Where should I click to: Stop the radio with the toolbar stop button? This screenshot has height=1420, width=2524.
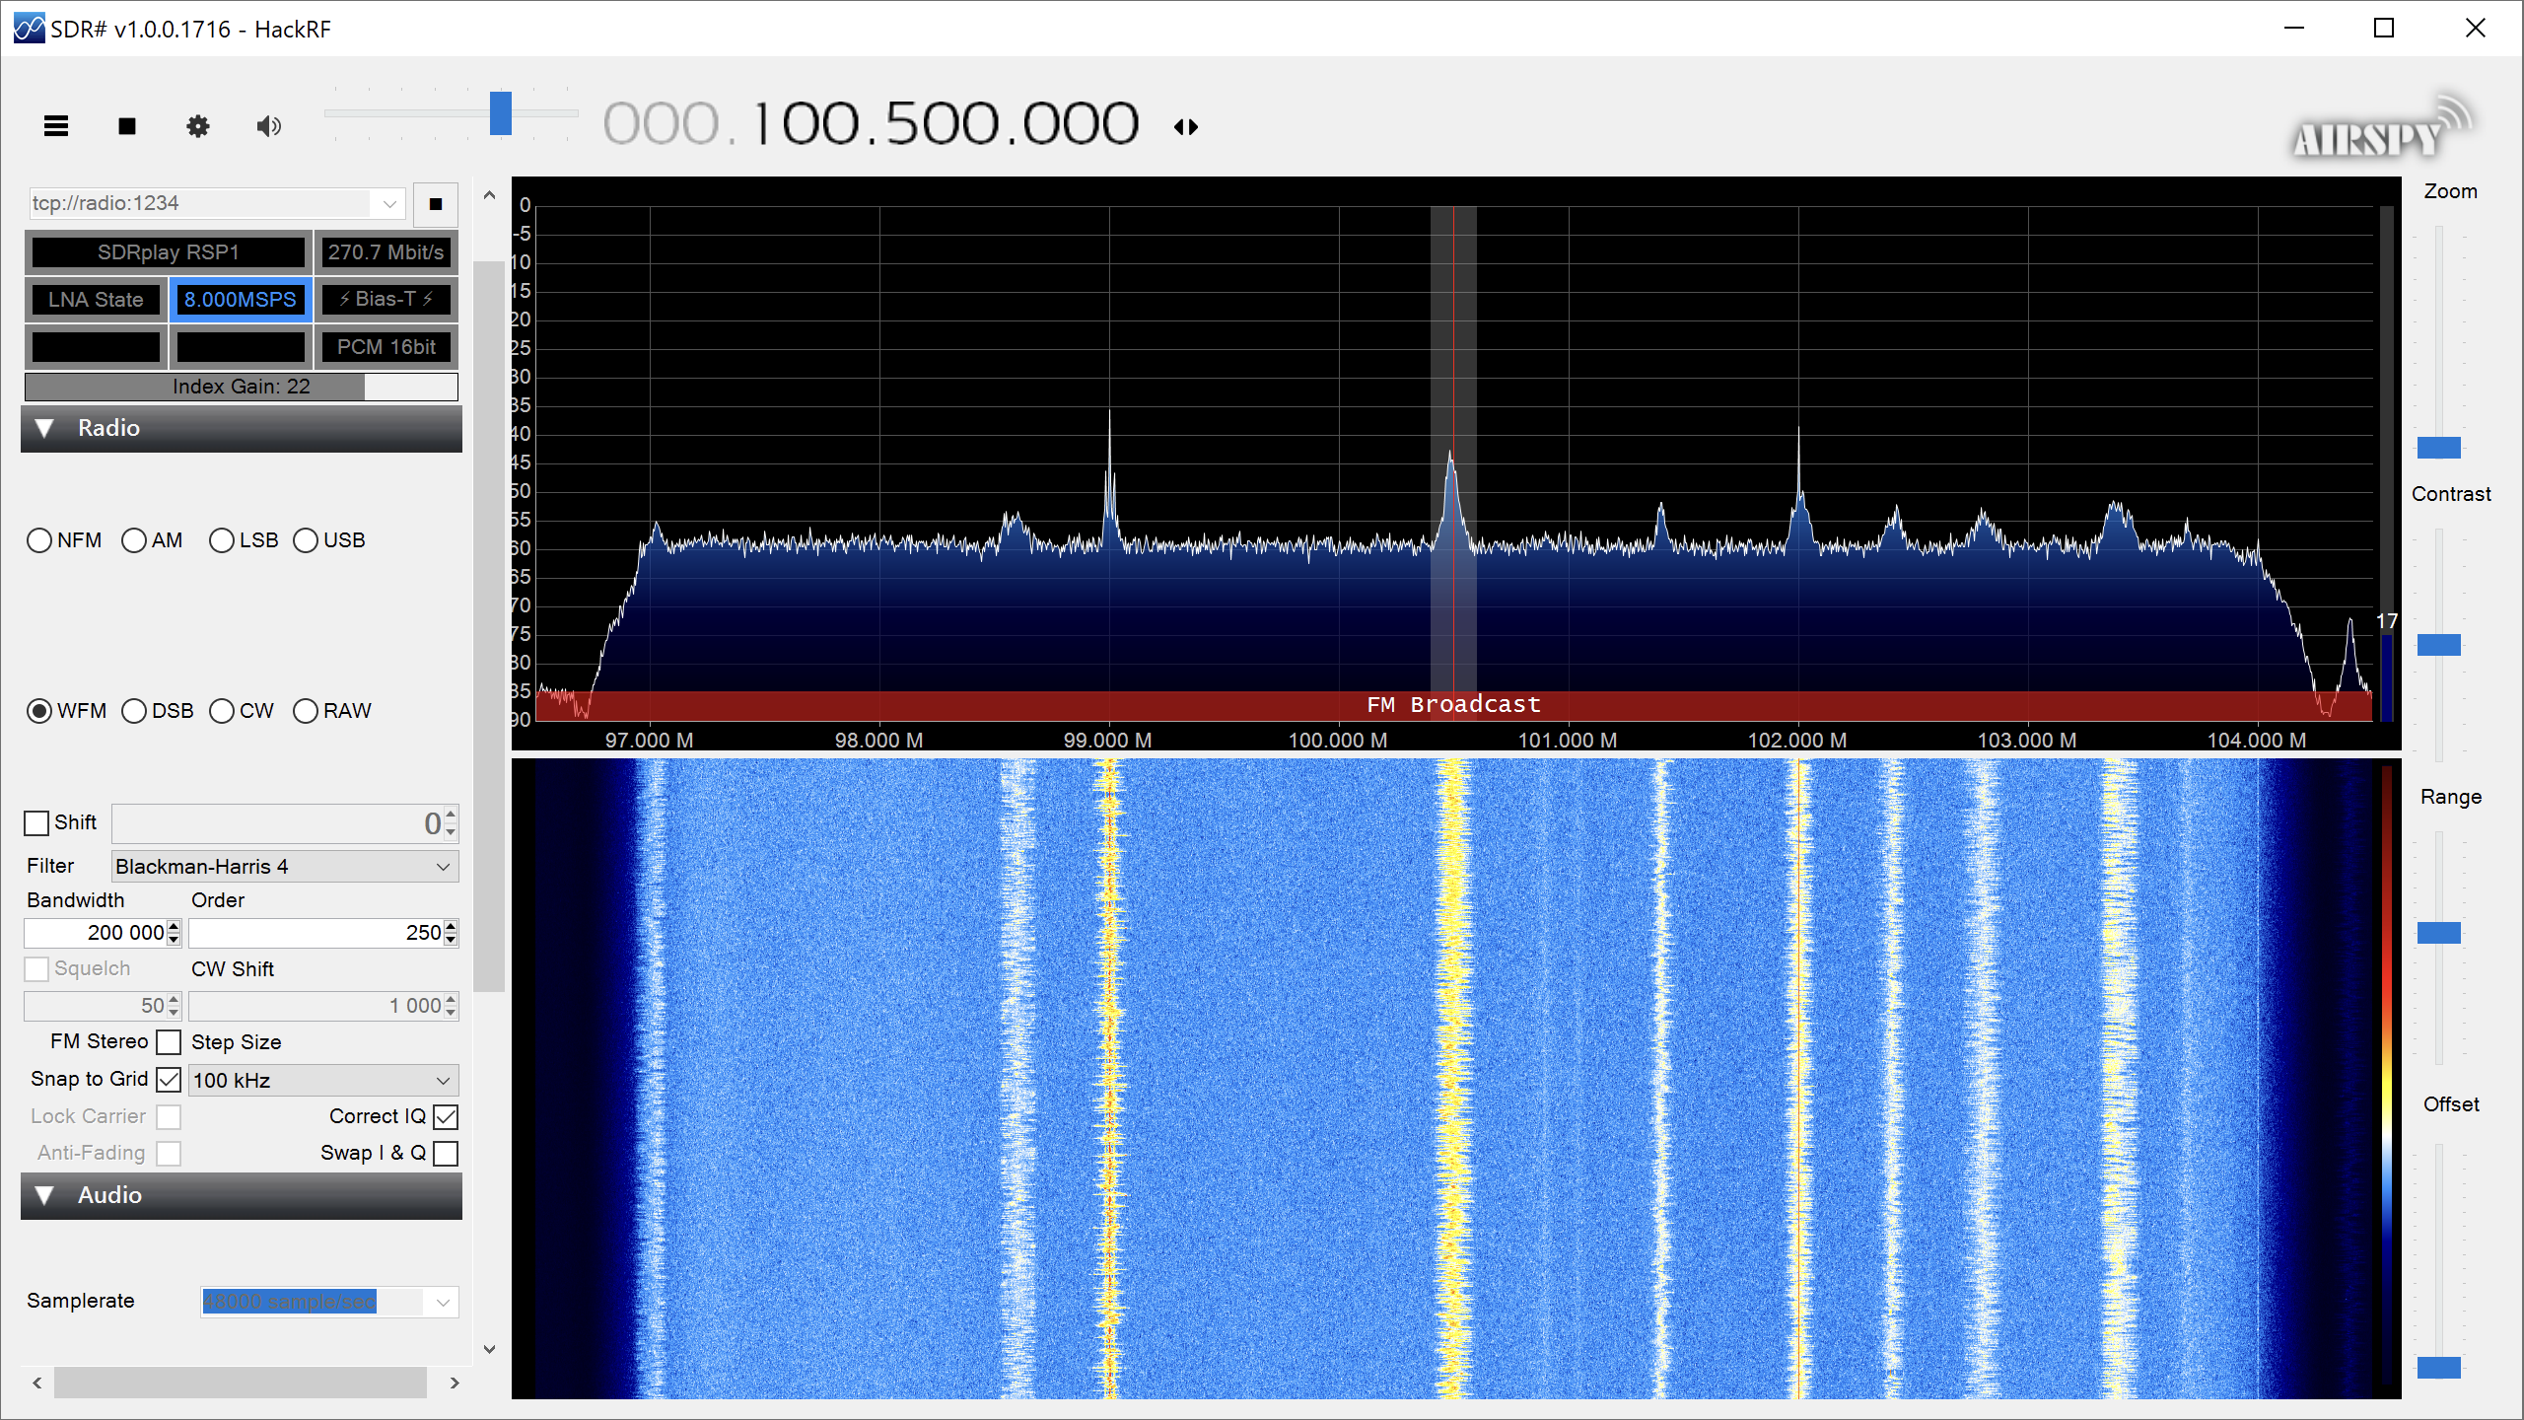(127, 126)
